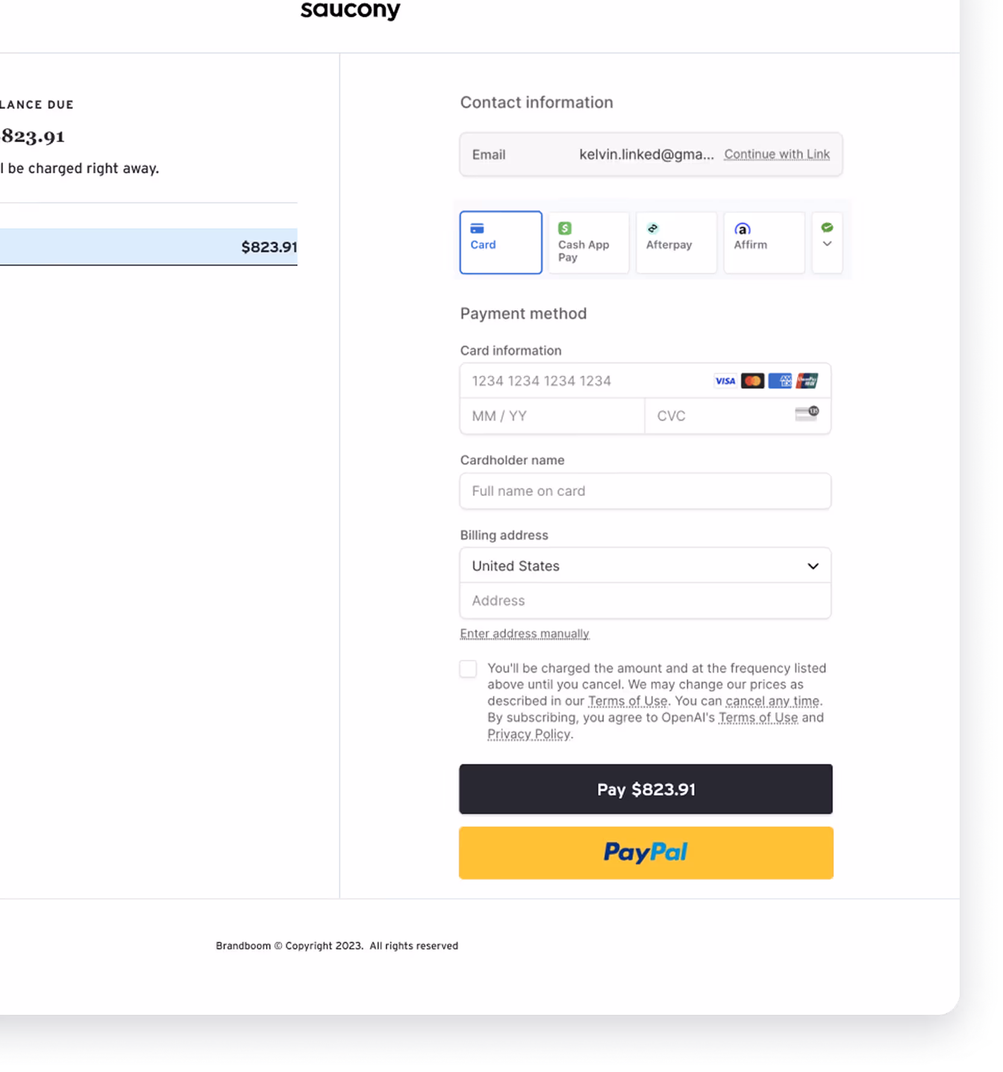Choose Cash App Pay tab
The width and height of the screenshot is (1003, 1072).
pos(589,243)
